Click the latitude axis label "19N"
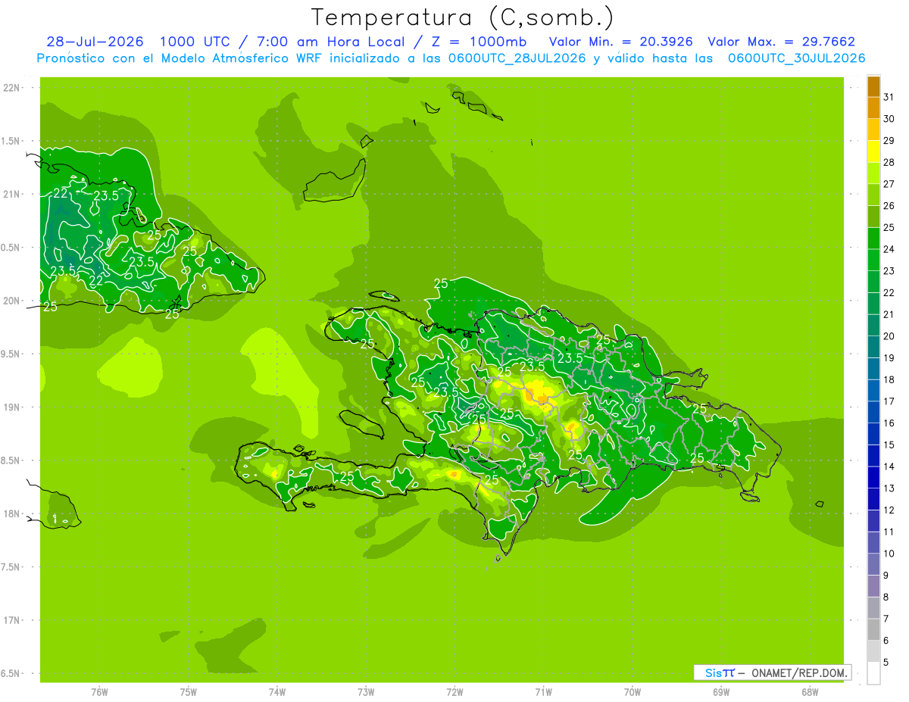Viewport: 909px width, 702px height. pyautogui.click(x=11, y=407)
